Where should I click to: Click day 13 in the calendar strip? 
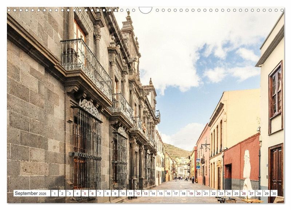pyautogui.click(x=145, y=193)
